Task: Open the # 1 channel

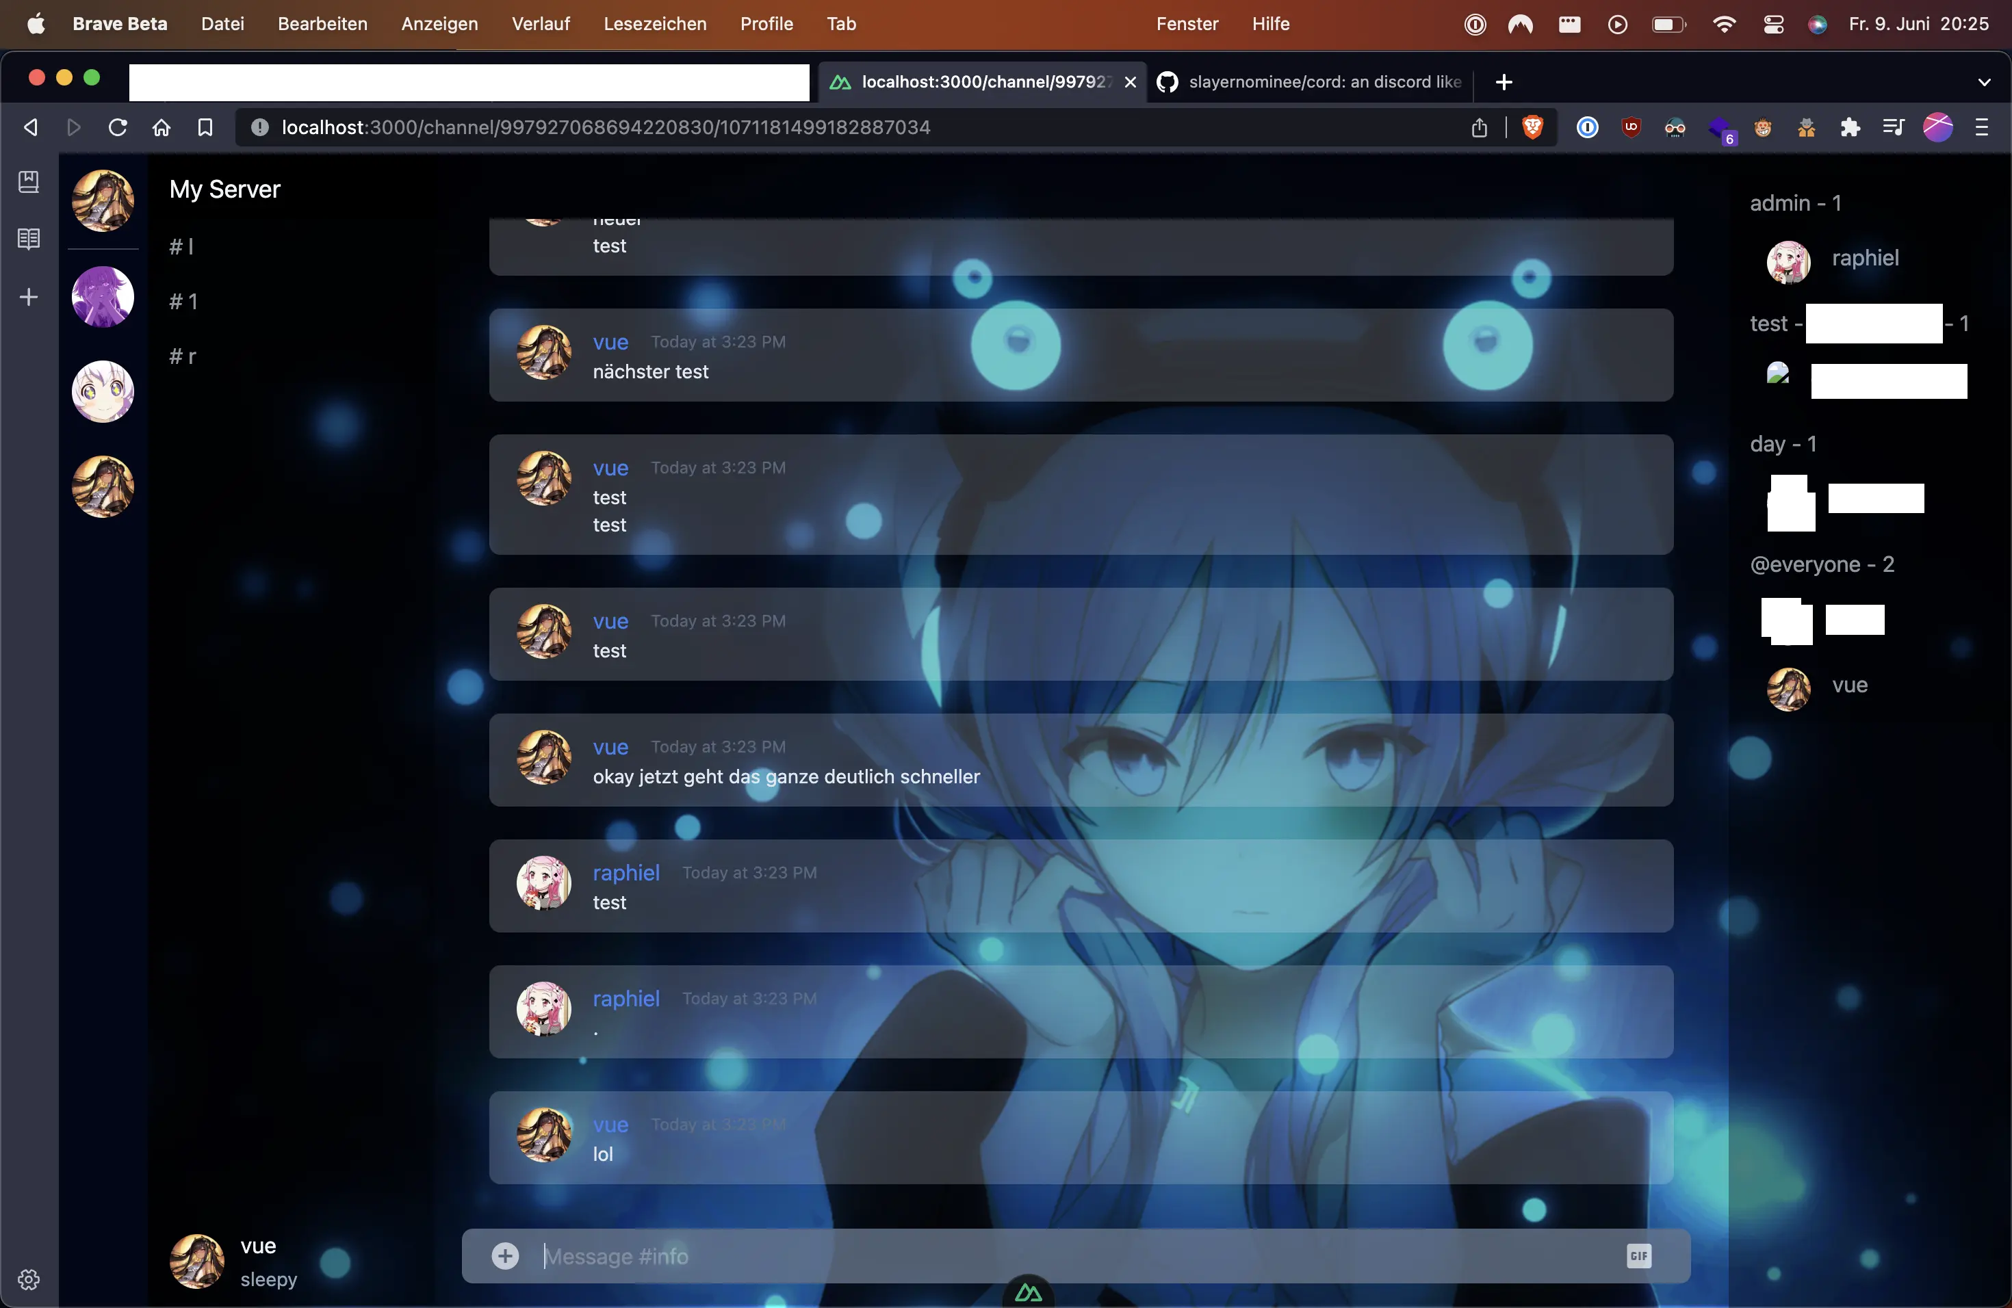Action: click(x=183, y=302)
